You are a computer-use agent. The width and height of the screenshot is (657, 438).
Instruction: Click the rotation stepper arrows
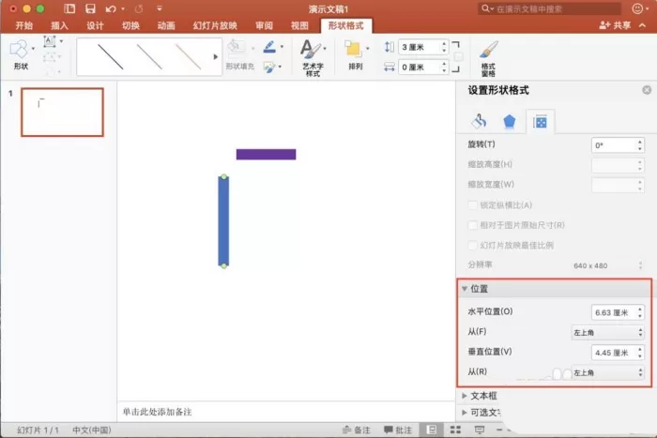point(640,145)
